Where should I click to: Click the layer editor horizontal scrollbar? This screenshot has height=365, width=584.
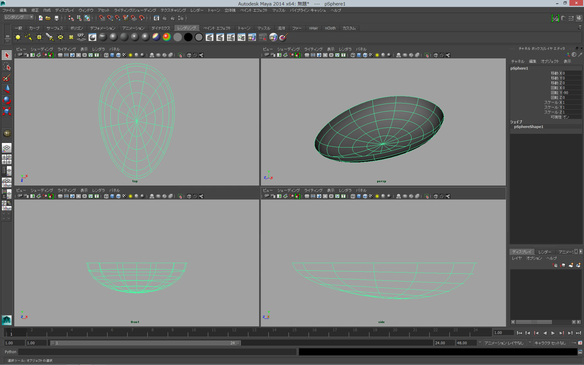click(534, 322)
